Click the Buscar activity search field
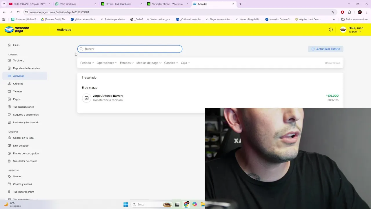 click(130, 49)
